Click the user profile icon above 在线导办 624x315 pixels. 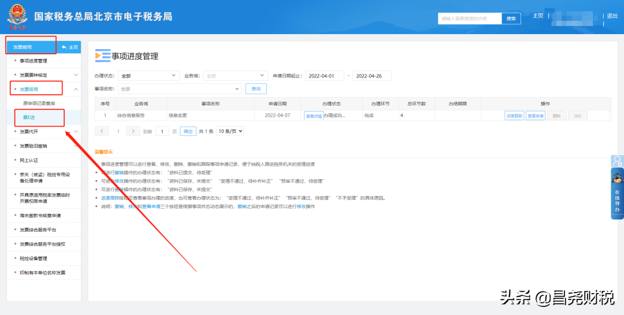[617, 160]
